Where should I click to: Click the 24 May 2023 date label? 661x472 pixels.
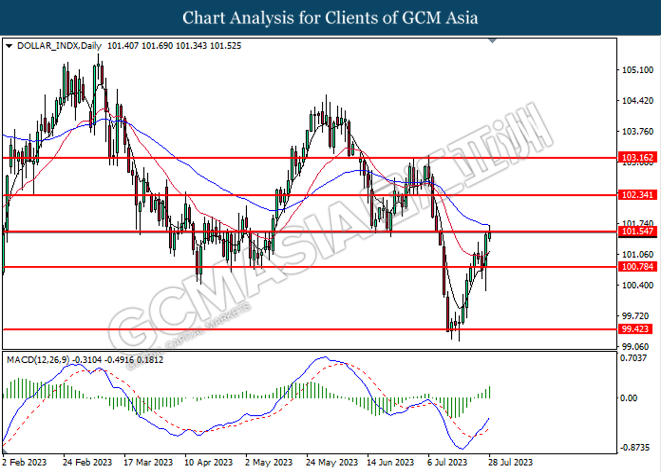332,462
